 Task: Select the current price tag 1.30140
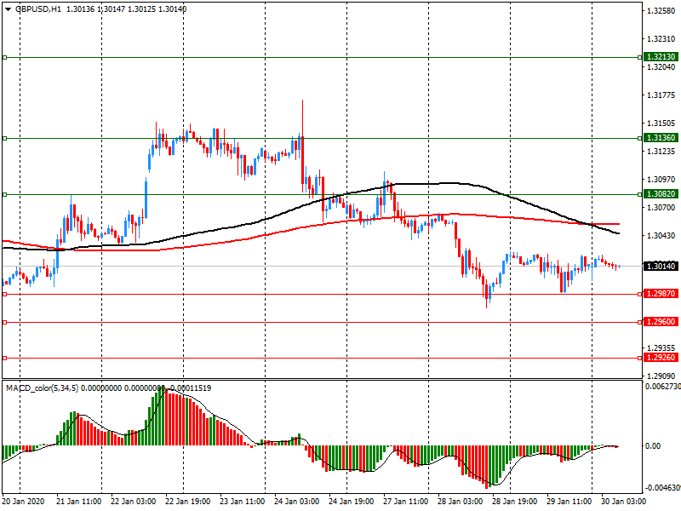(x=661, y=267)
